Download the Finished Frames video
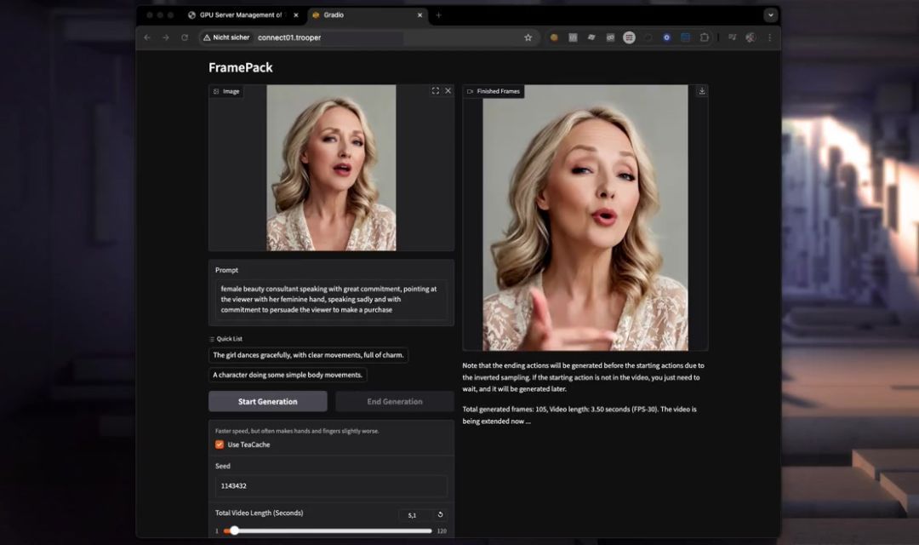This screenshot has width=919, height=545. (701, 91)
